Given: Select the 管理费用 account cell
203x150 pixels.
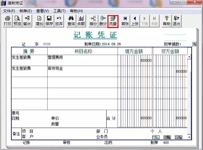Looking at the screenshot, I should [x=83, y=60].
